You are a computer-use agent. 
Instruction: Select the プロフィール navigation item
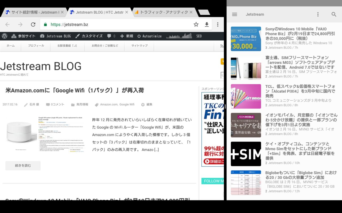(36, 46)
